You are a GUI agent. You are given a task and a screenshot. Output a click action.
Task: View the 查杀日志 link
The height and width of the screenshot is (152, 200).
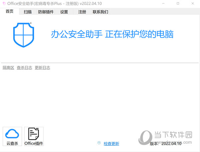coord(24,68)
